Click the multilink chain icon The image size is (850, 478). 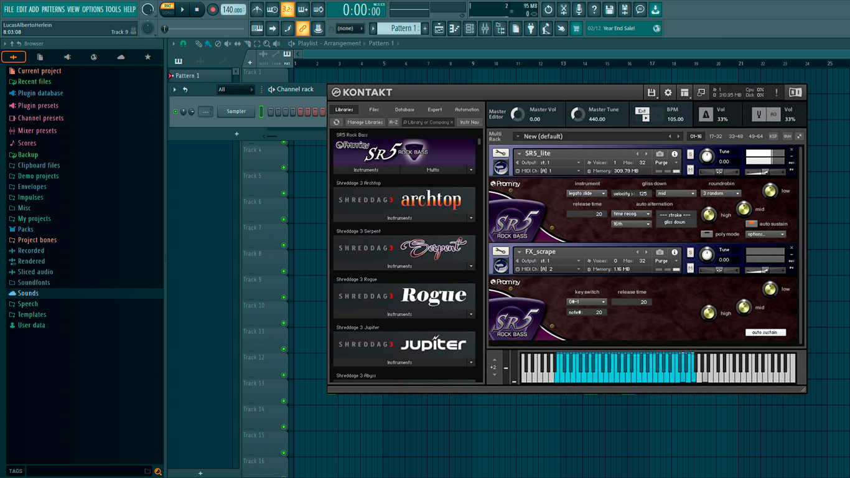pyautogui.click(x=302, y=29)
